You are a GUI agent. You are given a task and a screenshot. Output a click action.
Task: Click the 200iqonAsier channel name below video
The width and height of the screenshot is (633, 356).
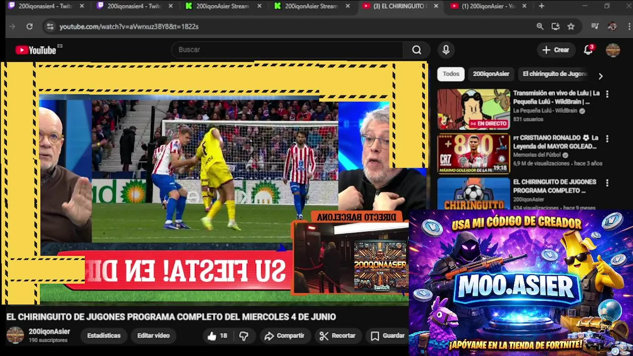[49, 332]
